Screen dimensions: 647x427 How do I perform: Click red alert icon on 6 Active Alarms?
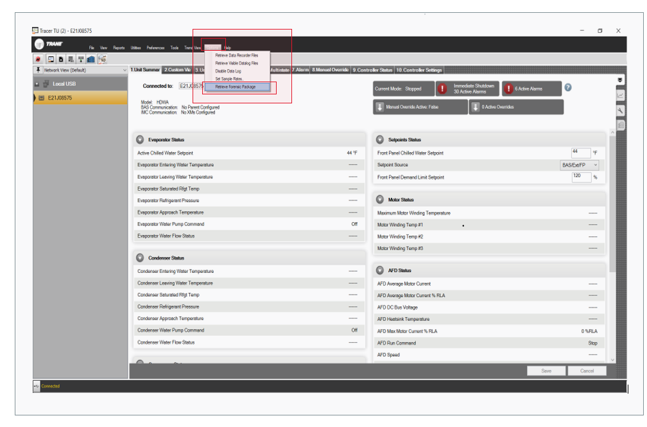click(x=508, y=89)
